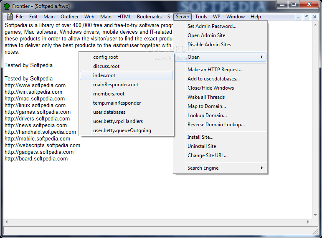Open the Tools menu
Viewport: 322px width, 238px height.
click(x=201, y=17)
